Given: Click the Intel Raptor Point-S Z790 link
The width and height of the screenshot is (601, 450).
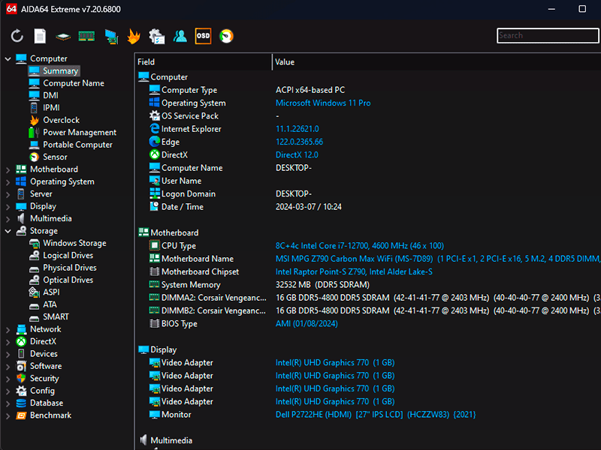Looking at the screenshot, I should (354, 271).
